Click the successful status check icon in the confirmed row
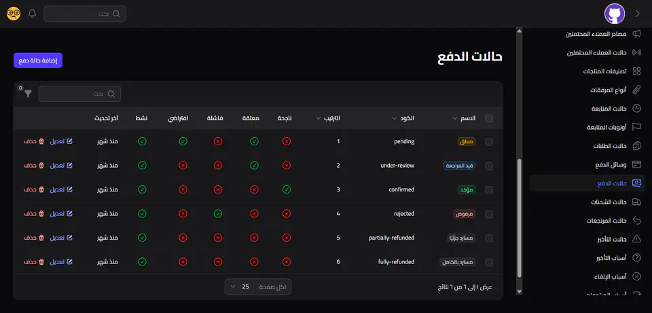The width and height of the screenshot is (652, 313). click(286, 189)
